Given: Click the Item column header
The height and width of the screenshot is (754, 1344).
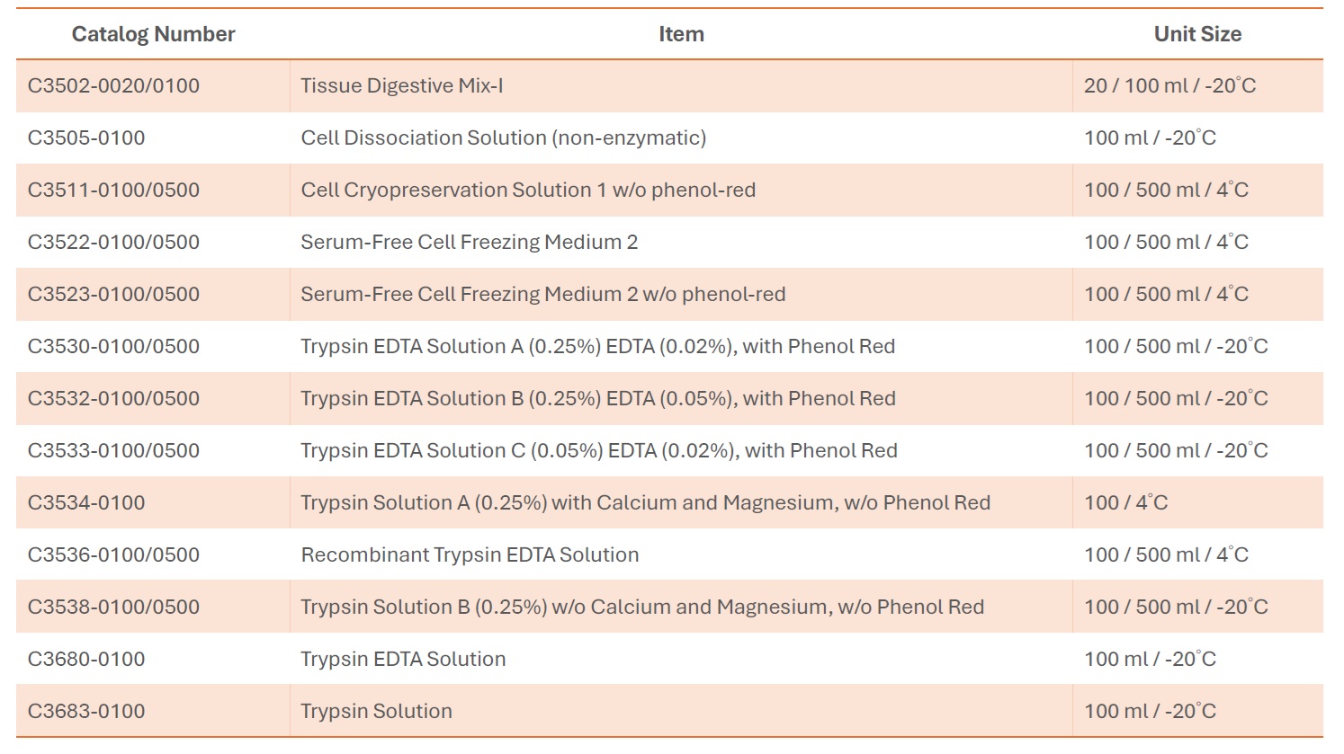Looking at the screenshot, I should click(681, 34).
